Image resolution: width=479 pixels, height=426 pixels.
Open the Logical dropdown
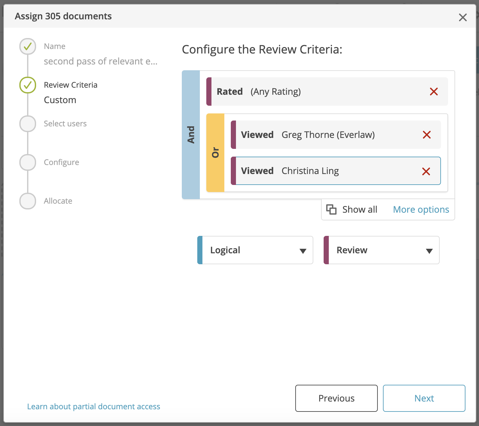pyautogui.click(x=255, y=250)
